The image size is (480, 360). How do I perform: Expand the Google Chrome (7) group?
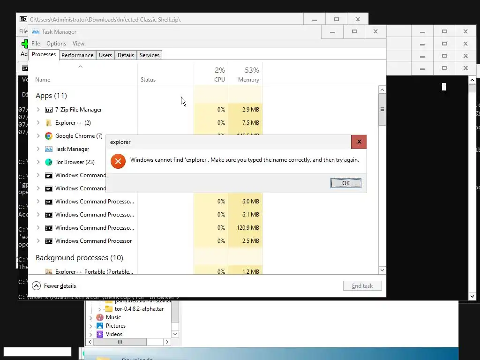pyautogui.click(x=38, y=135)
